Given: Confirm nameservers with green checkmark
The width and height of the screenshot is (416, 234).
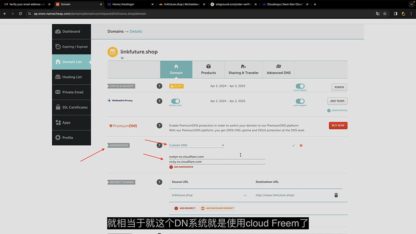Looking at the screenshot, I should (x=293, y=146).
